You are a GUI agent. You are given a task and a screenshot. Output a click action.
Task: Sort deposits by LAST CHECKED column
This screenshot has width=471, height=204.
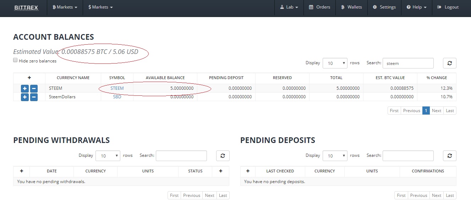pos(280,171)
